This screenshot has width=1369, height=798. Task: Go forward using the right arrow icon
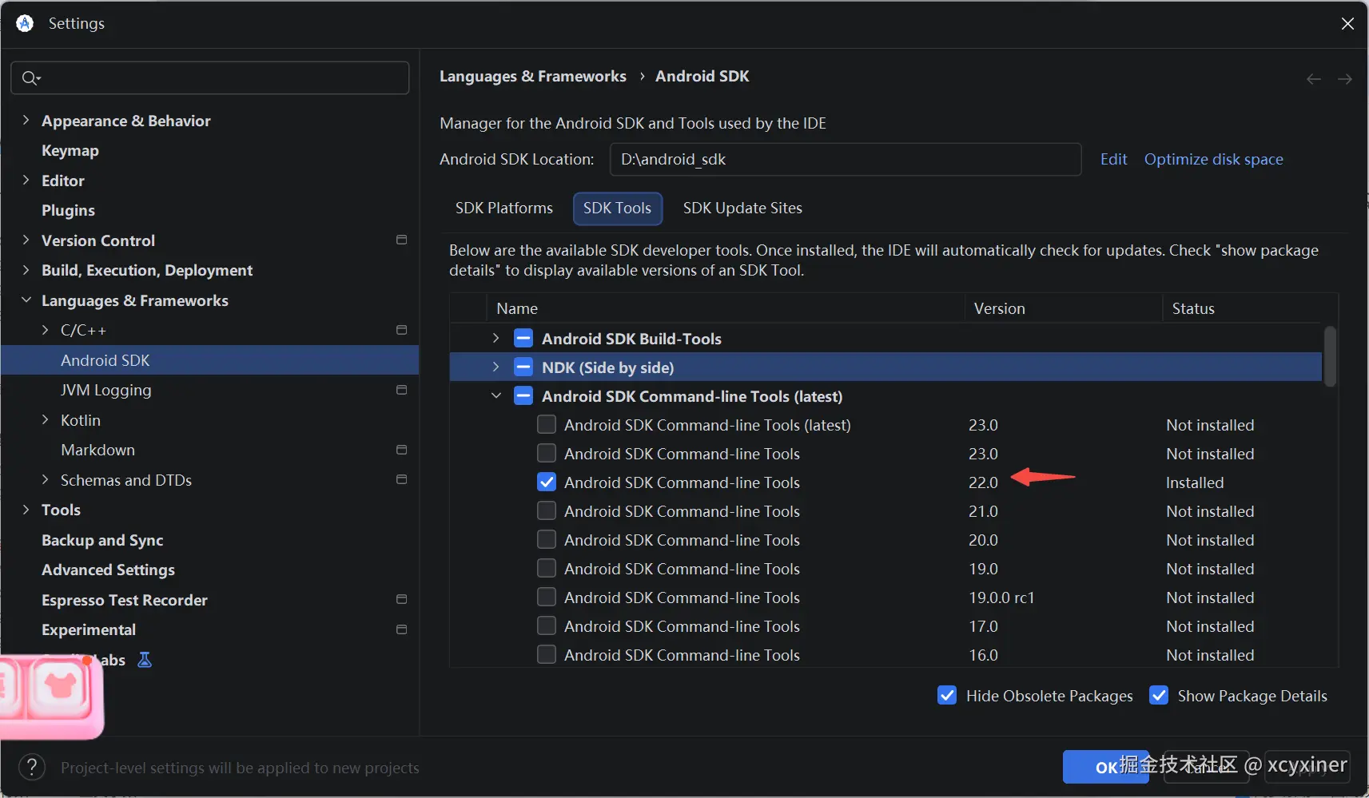tap(1345, 79)
